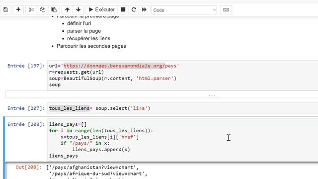Restart the kernel with the circular arrow icon

point(134,9)
